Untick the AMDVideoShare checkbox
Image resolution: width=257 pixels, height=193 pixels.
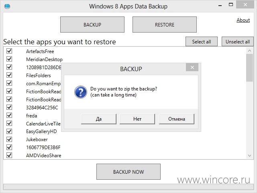9,155
